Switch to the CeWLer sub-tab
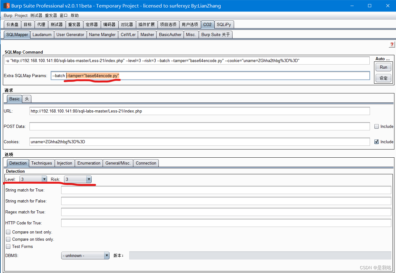396x273 pixels. [128, 34]
